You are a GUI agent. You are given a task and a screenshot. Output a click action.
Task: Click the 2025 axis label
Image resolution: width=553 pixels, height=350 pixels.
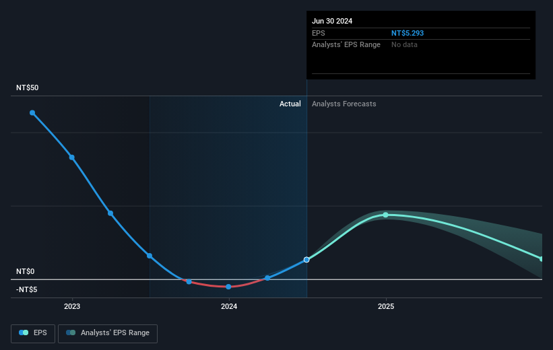click(x=386, y=306)
